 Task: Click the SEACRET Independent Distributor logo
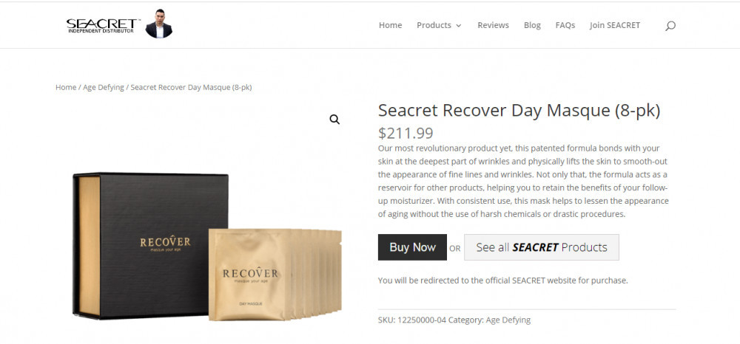(x=103, y=25)
